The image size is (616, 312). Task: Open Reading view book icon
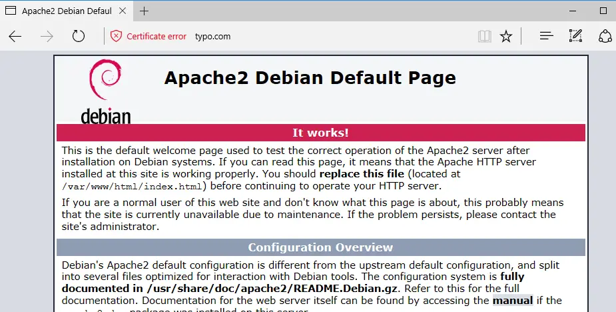[485, 37]
